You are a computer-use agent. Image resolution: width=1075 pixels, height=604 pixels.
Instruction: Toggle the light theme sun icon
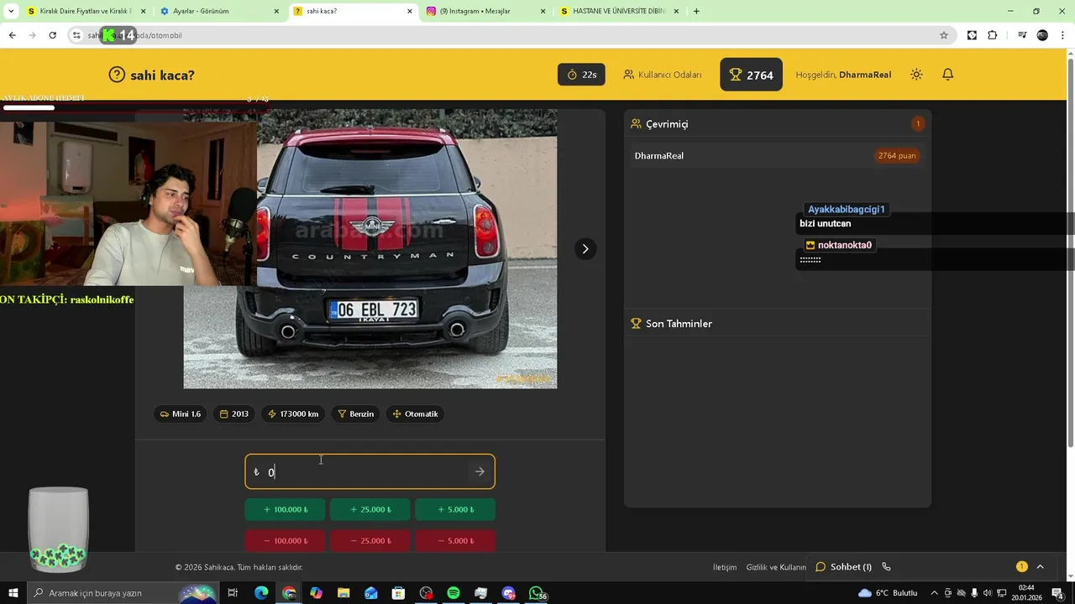916,75
